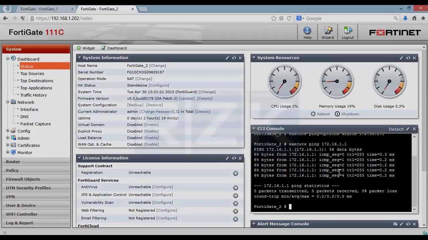Close the CLI Console widget
The width and height of the screenshot is (428, 240).
[414, 129]
